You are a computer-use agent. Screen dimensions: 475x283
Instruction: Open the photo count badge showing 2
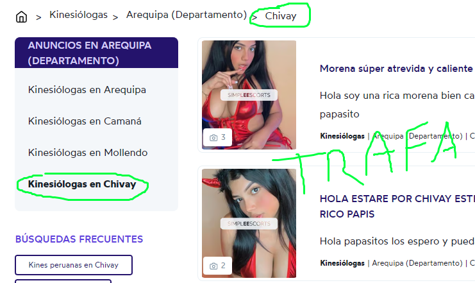(x=217, y=266)
